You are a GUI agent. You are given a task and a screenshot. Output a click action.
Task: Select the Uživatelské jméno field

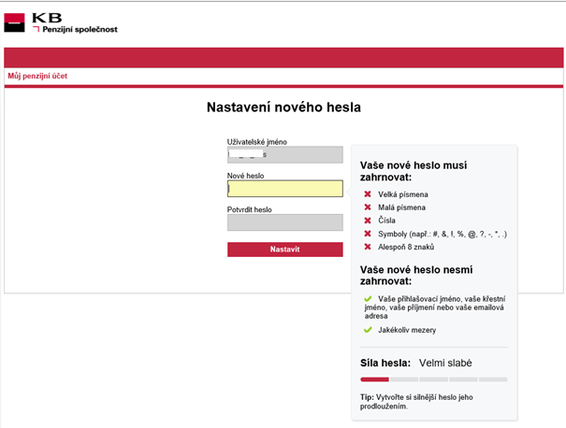[284, 155]
